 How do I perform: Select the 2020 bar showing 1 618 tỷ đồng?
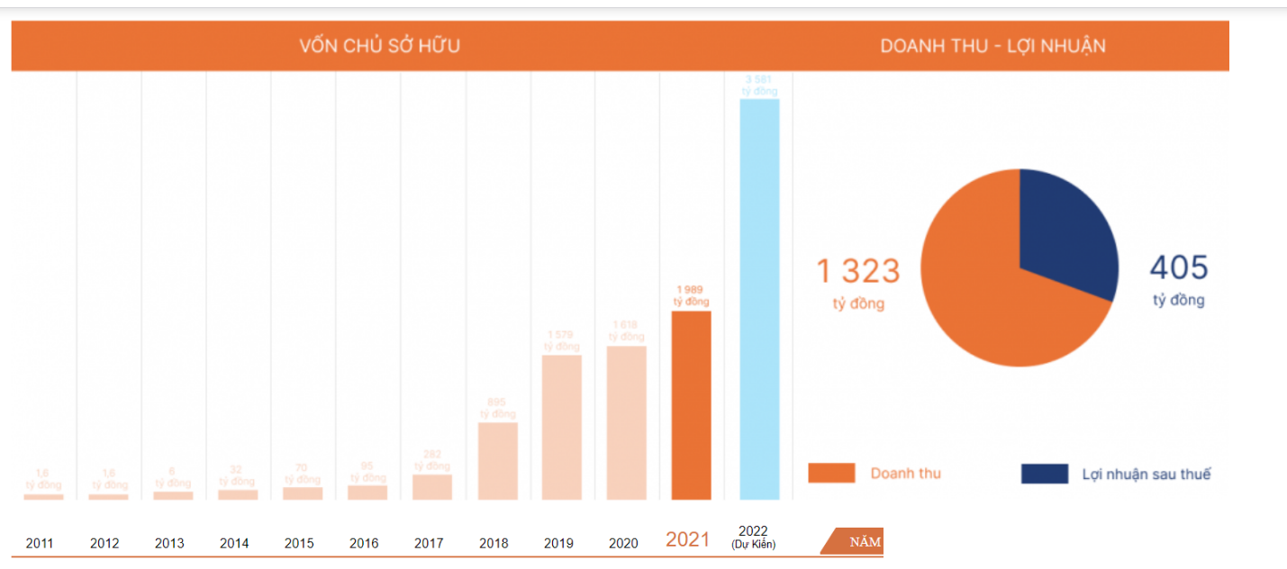coord(626,422)
